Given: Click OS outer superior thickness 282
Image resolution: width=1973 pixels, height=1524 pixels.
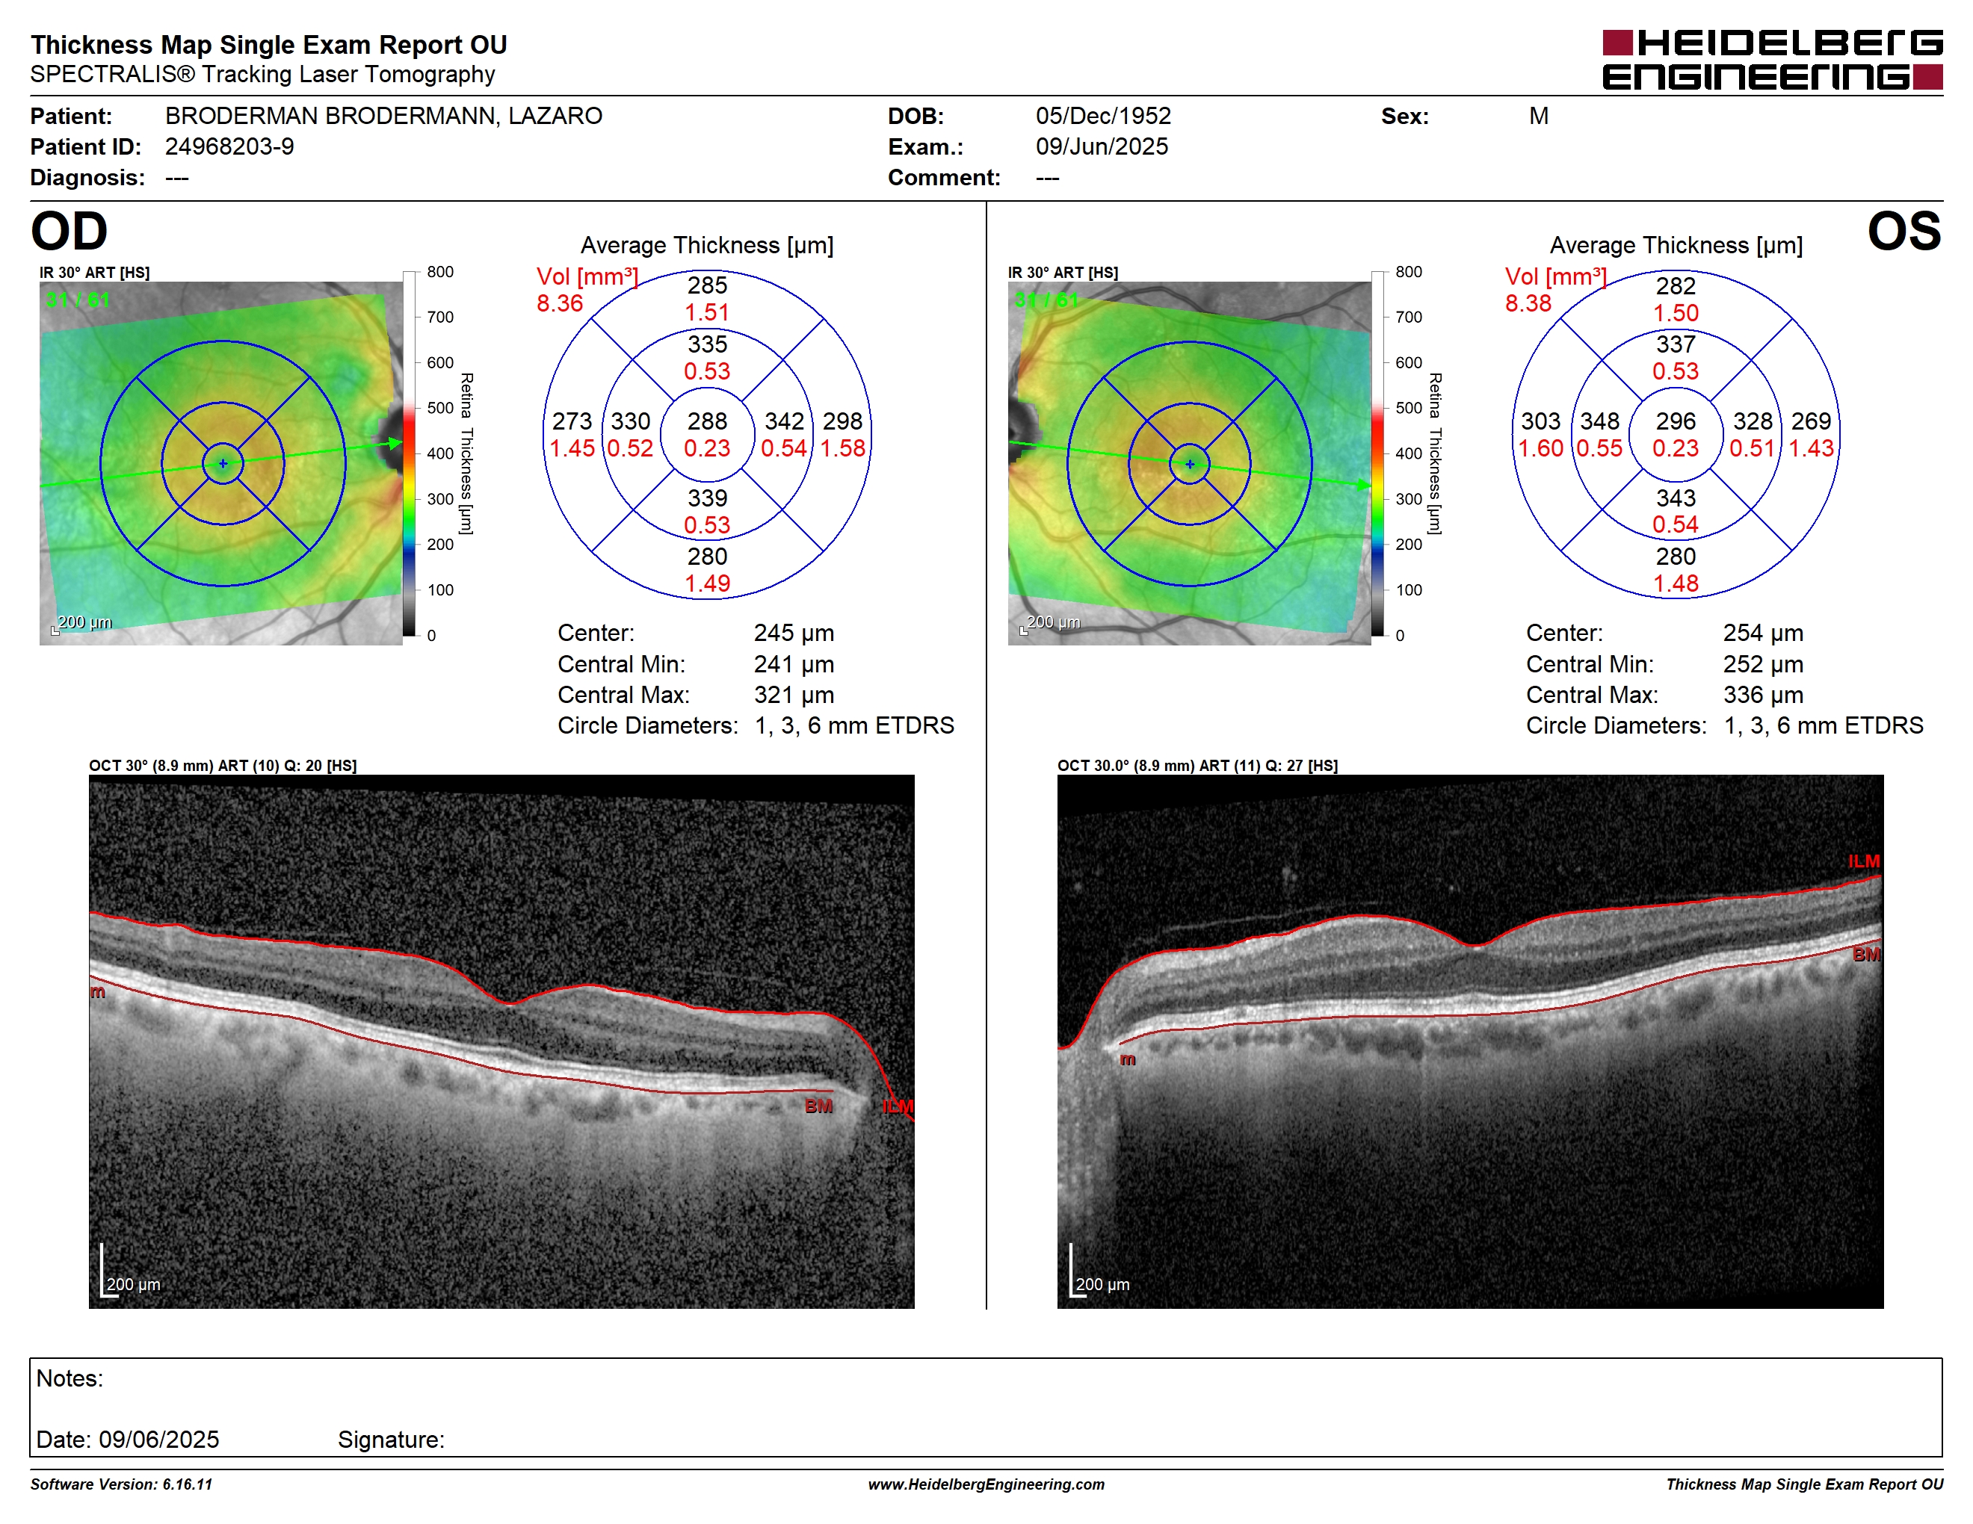Looking at the screenshot, I should [x=1676, y=285].
